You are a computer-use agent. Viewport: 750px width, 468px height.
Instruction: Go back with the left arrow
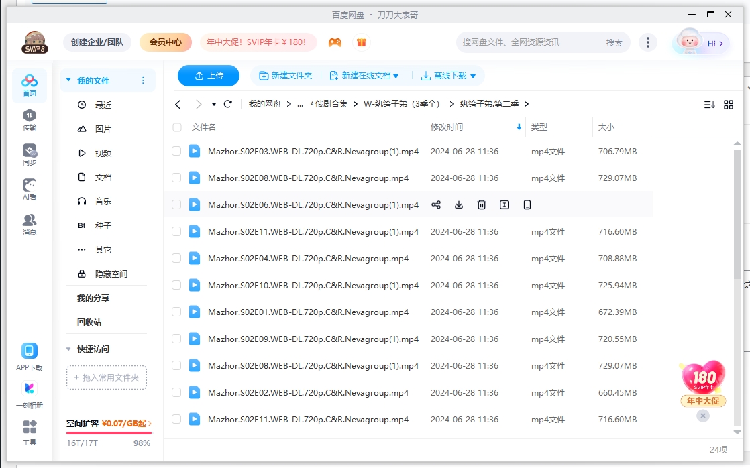coord(178,104)
